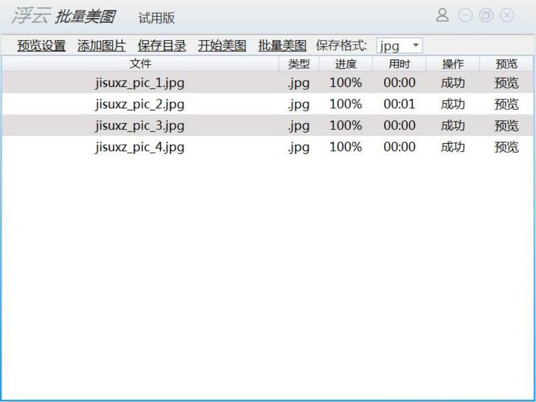Sort by 文件 column header
This screenshot has height=402, width=536.
(x=141, y=64)
